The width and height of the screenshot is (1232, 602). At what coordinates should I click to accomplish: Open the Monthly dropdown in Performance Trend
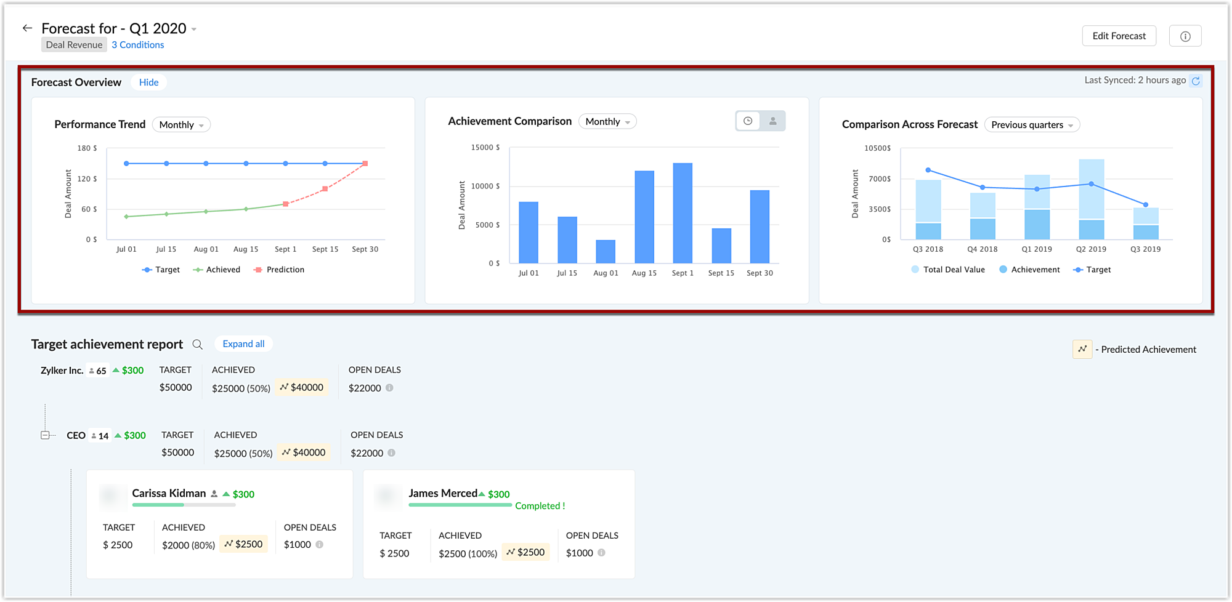click(180, 124)
